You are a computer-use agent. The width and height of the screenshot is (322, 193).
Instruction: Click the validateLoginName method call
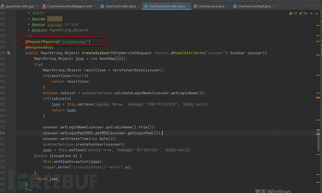(133, 93)
